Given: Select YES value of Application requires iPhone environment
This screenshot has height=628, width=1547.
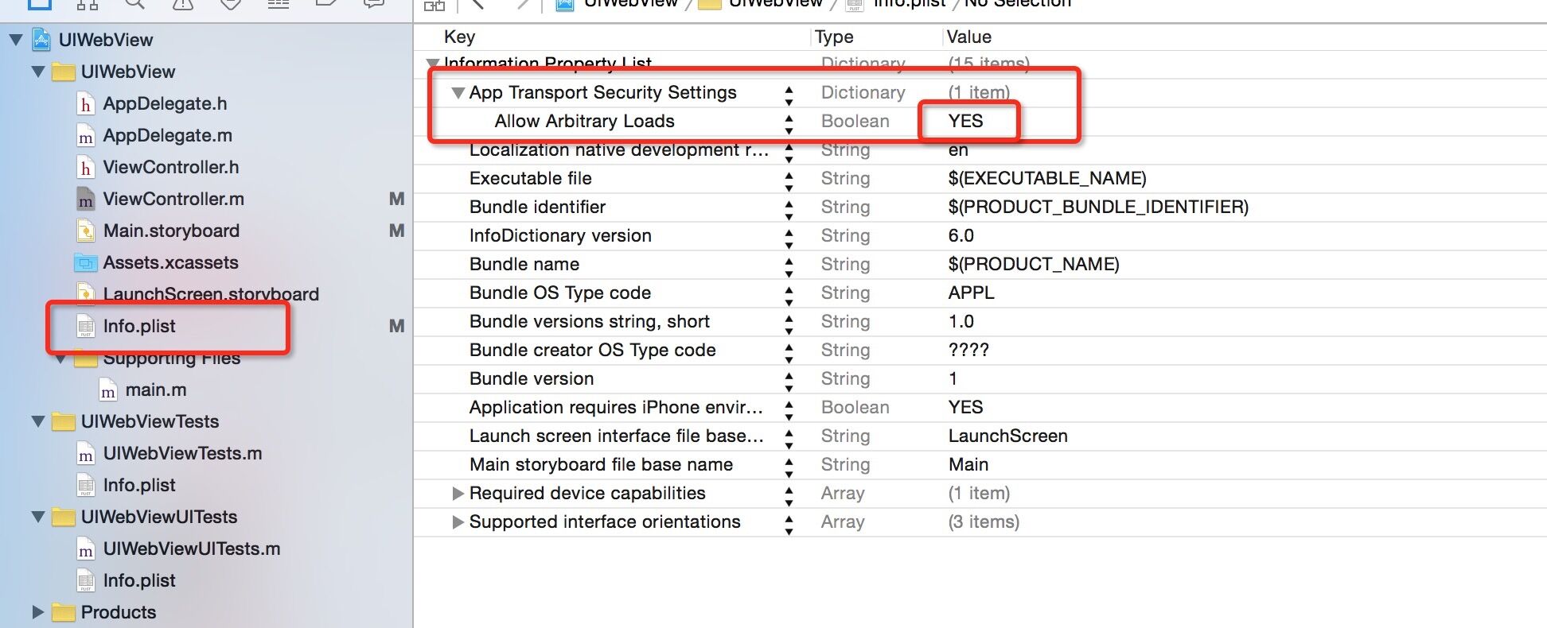Looking at the screenshot, I should pos(965,407).
